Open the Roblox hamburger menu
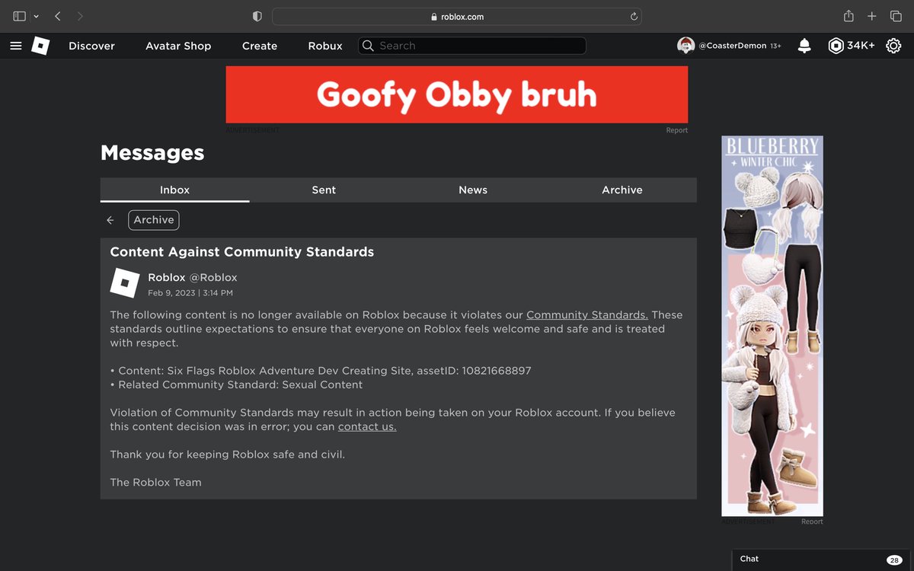 click(15, 46)
